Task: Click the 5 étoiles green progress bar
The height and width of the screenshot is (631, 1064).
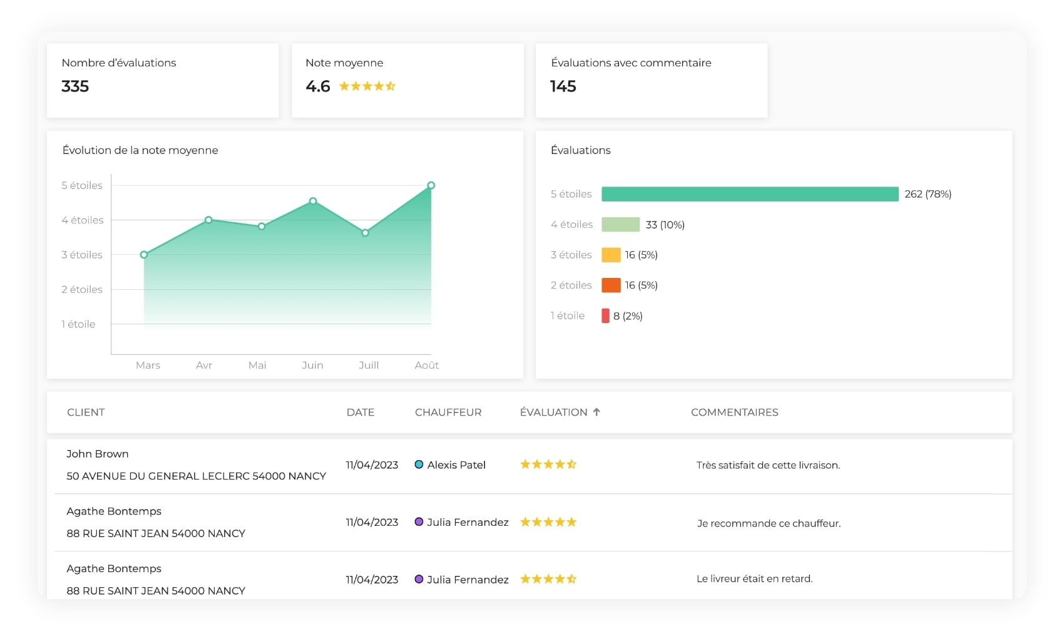Action: 750,193
